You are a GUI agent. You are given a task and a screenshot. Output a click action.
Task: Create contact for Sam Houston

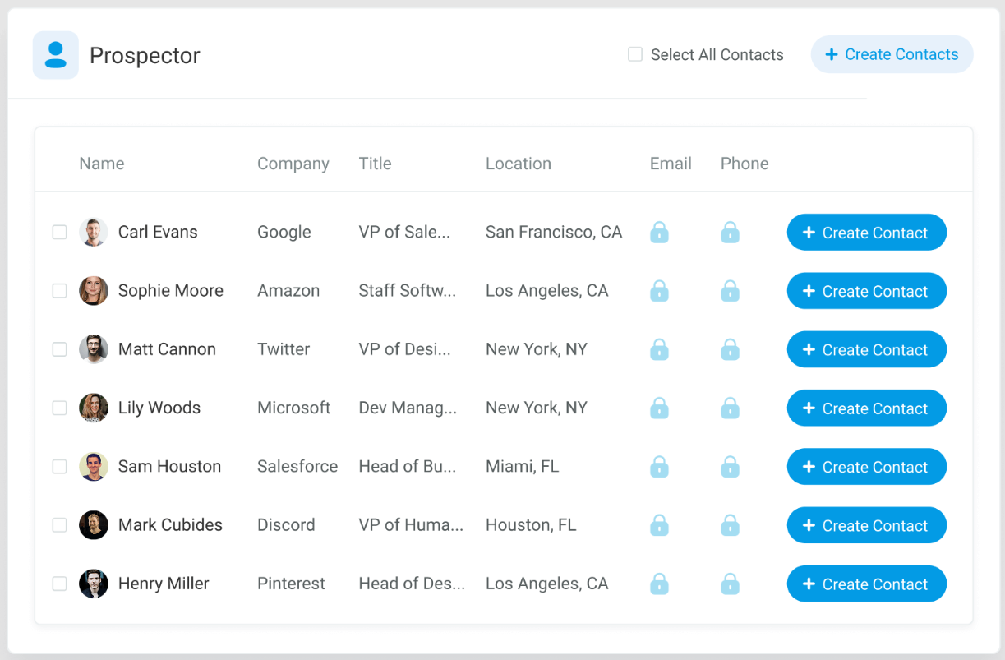click(867, 467)
